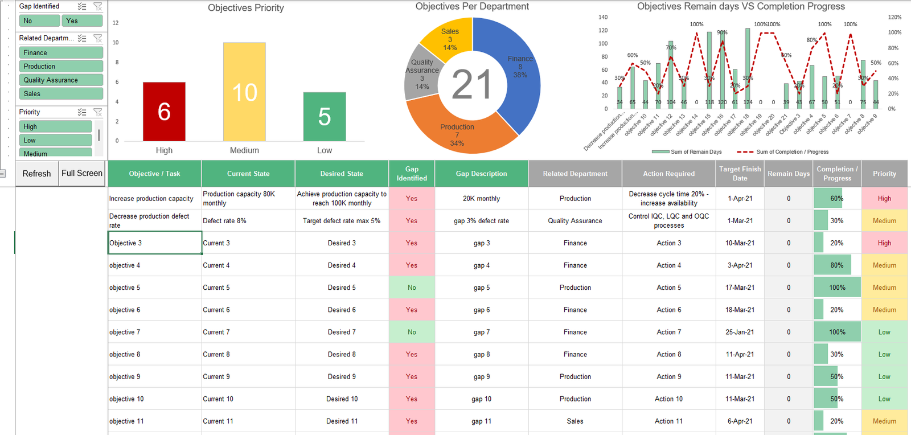Click the Low priority cell for objective 8
The height and width of the screenshot is (435, 911).
click(884, 354)
